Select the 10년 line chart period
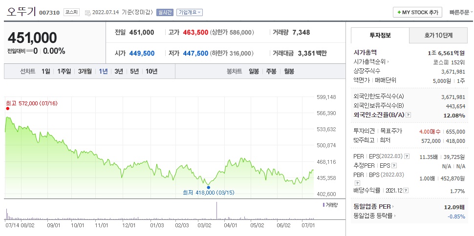The height and width of the screenshot is (236, 474). coord(151,72)
